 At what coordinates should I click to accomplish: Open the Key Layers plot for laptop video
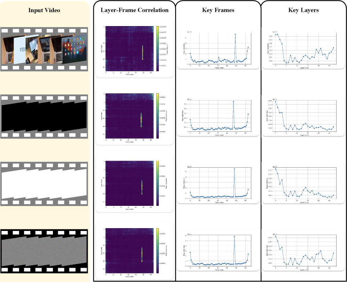point(303,49)
